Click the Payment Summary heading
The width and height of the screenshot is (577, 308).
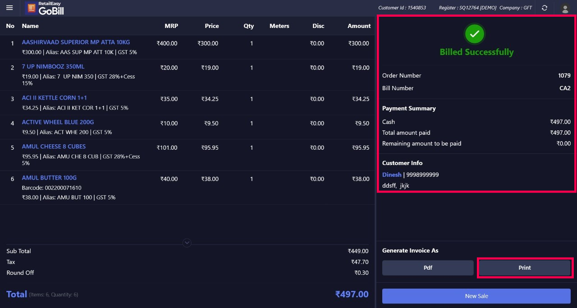click(409, 109)
